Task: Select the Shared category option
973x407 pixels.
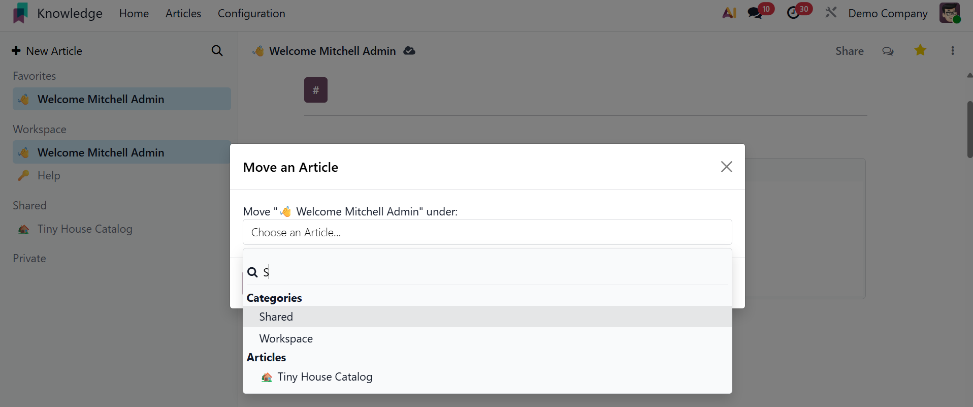Action: [x=276, y=317]
